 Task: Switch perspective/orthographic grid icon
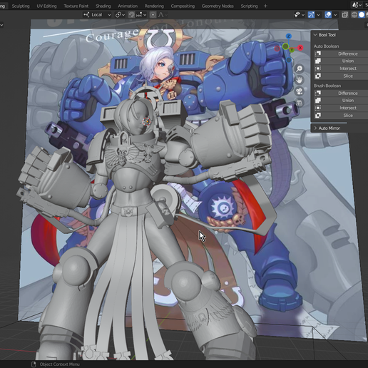299,103
